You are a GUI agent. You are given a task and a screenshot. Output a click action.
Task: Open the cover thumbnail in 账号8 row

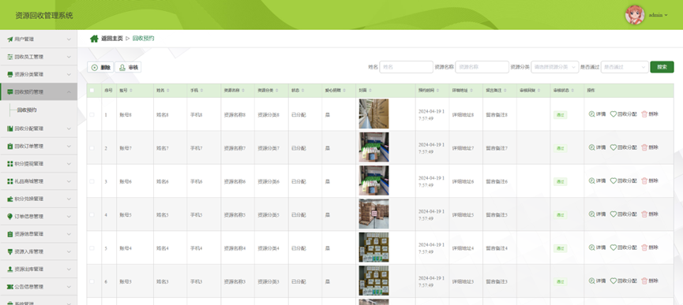point(373,113)
